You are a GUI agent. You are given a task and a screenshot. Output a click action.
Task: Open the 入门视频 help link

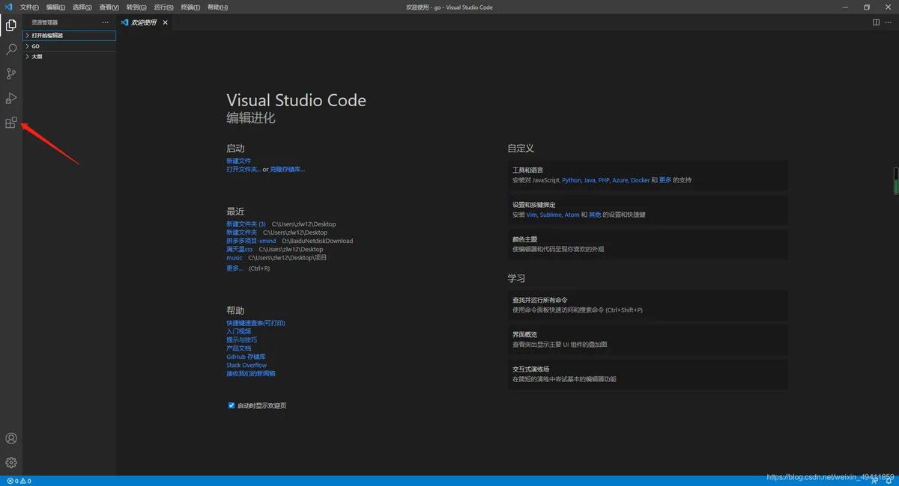[239, 331]
